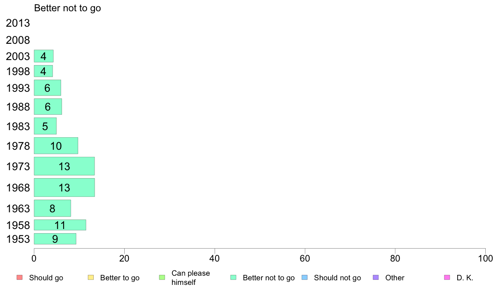Click the purple 'Other' legend swatch
The width and height of the screenshot is (497, 307).
[376, 278]
